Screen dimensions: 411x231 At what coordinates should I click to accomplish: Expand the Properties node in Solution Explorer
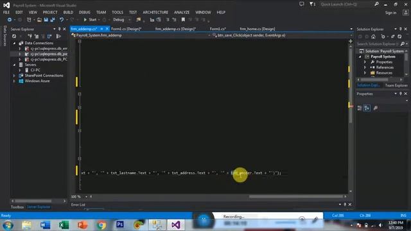[x=365, y=62]
